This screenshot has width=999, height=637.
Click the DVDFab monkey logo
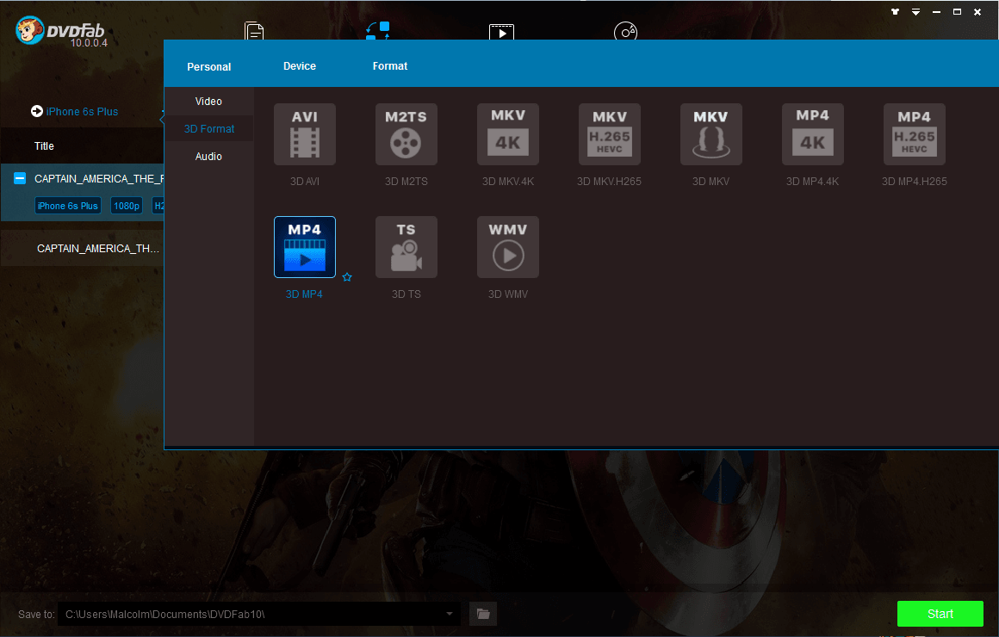pos(29,30)
